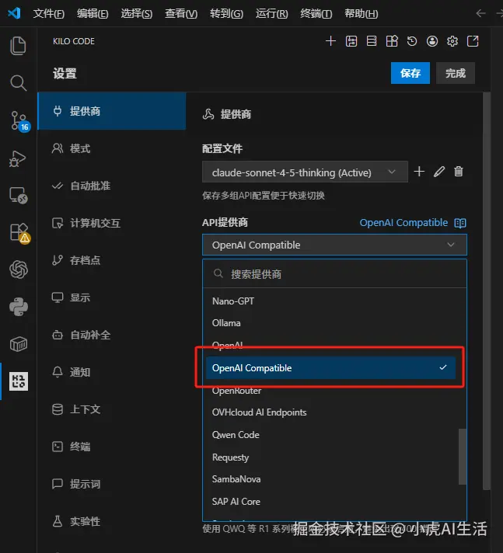Viewport: 503px width, 553px height.
Task: Open Extensions view with warning badge
Action: click(19, 233)
